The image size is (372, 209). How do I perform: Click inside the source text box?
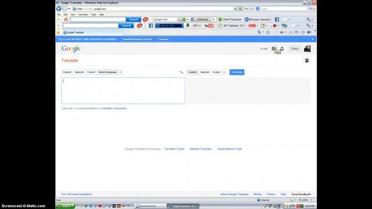point(123,91)
